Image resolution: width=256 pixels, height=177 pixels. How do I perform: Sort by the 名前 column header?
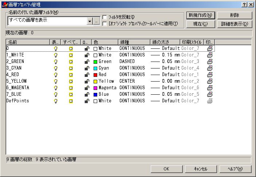coord(28,42)
